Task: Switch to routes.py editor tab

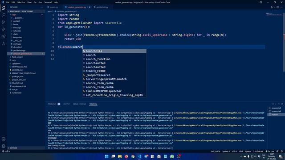Action: click(54, 7)
